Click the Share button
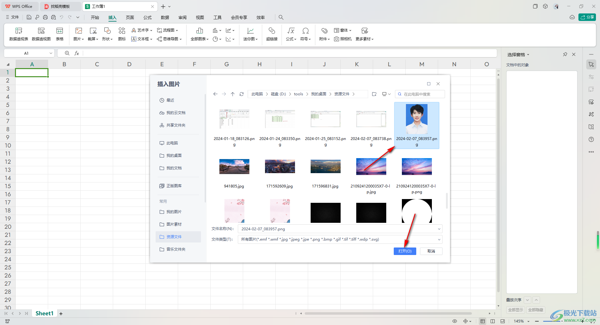 [587, 17]
